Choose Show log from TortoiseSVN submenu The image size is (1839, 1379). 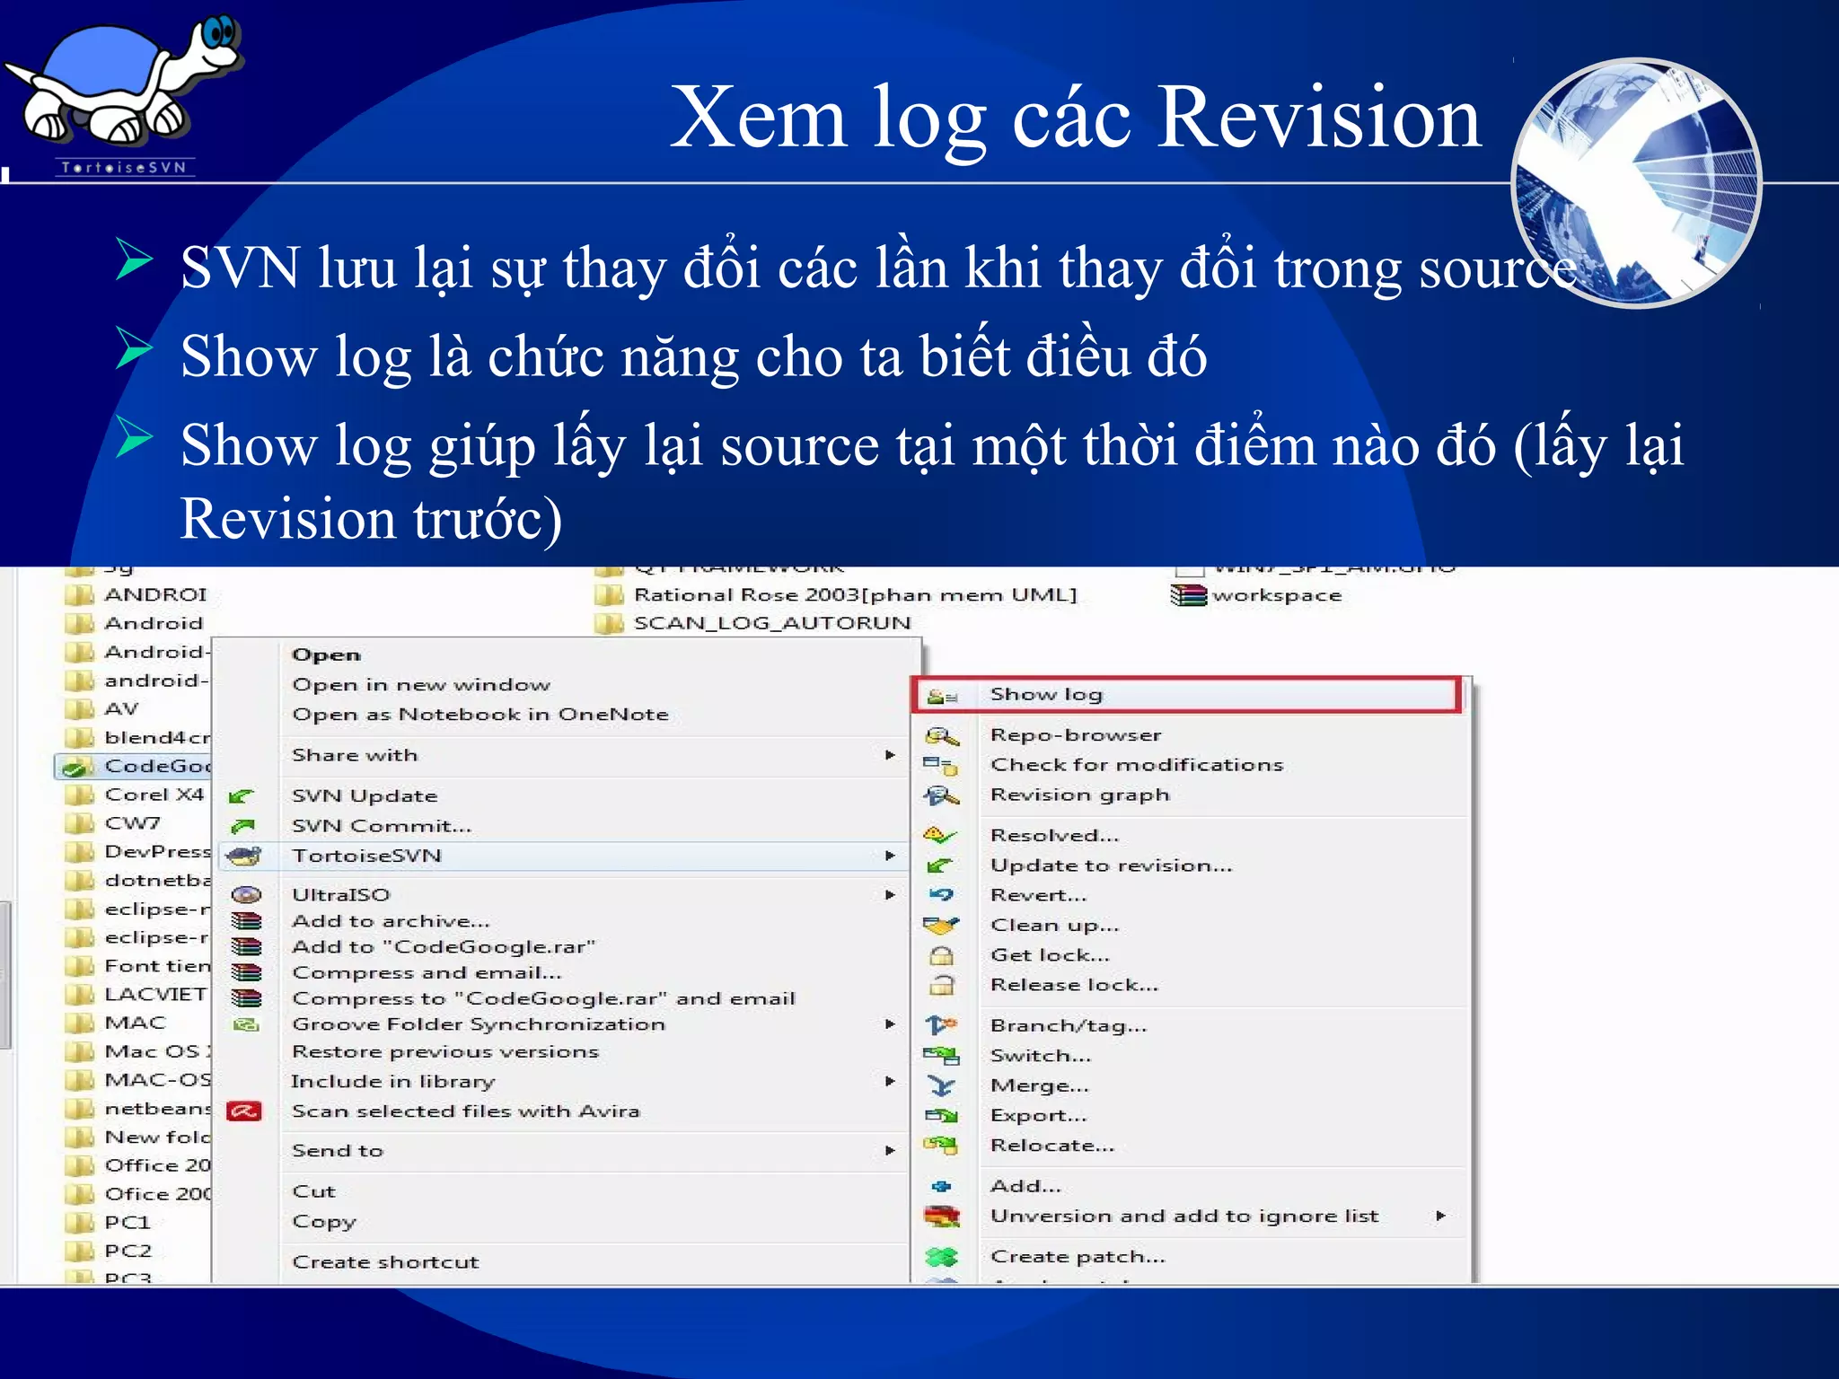tap(1187, 695)
